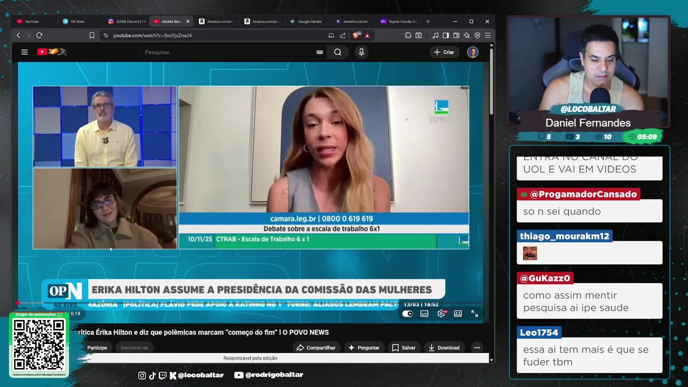The height and width of the screenshot is (387, 688).
Task: Click the Daniel Fernandes streamer name label
Action: tap(588, 123)
